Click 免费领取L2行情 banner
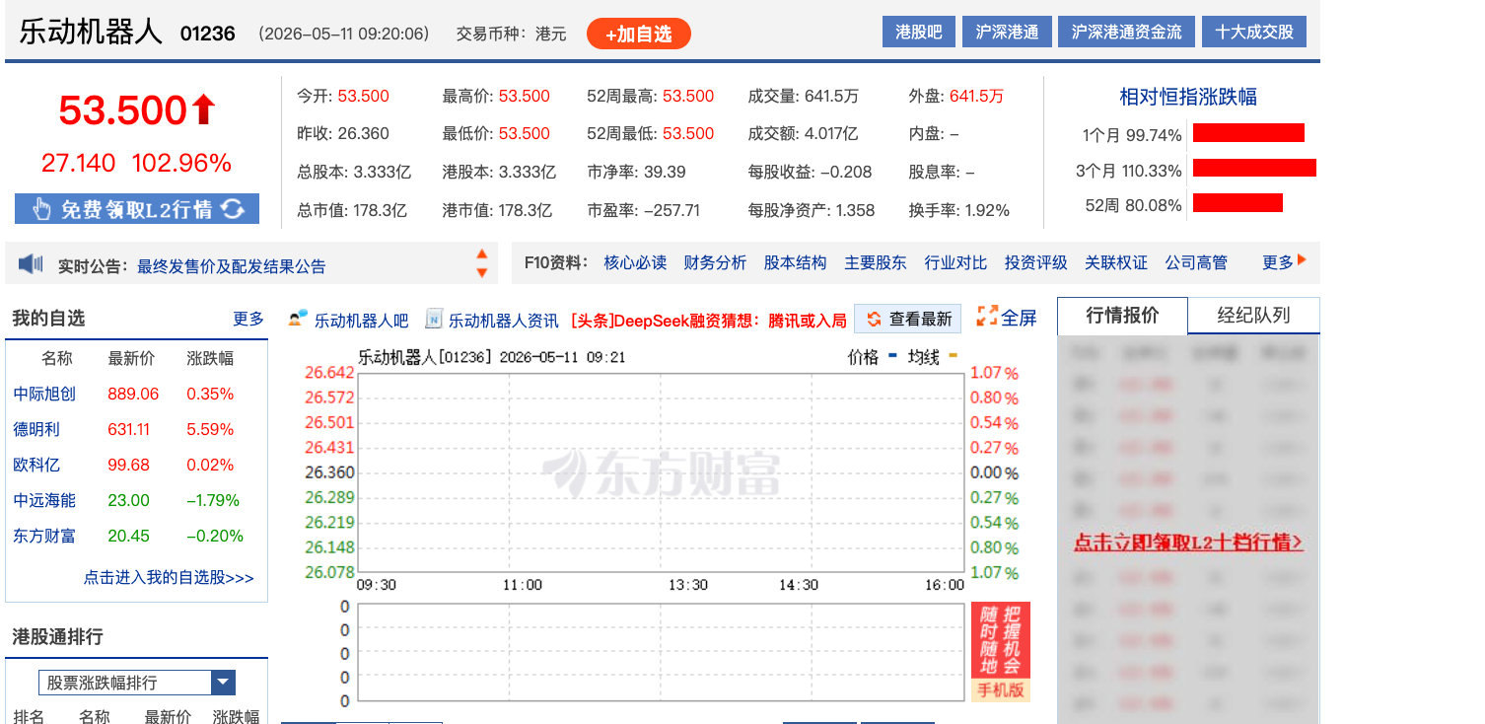 point(137,208)
